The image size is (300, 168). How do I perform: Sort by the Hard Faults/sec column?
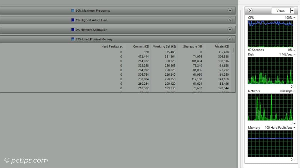tap(112, 46)
